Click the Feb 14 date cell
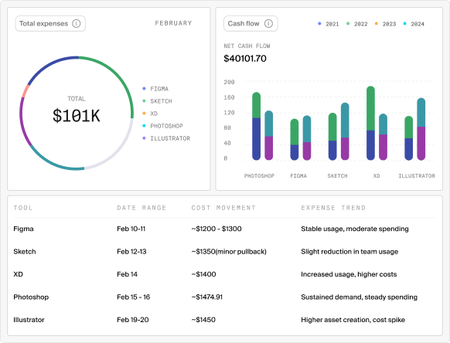450x343 pixels. tap(127, 274)
